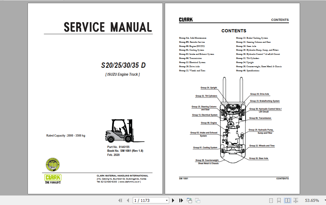Open the page number dropdown arrow

pyautogui.click(x=167, y=201)
